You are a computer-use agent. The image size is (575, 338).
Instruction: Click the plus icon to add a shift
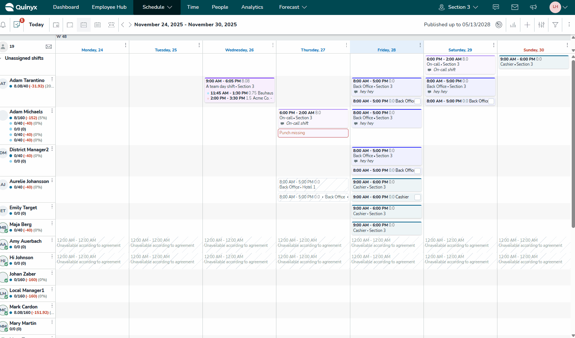pos(527,25)
